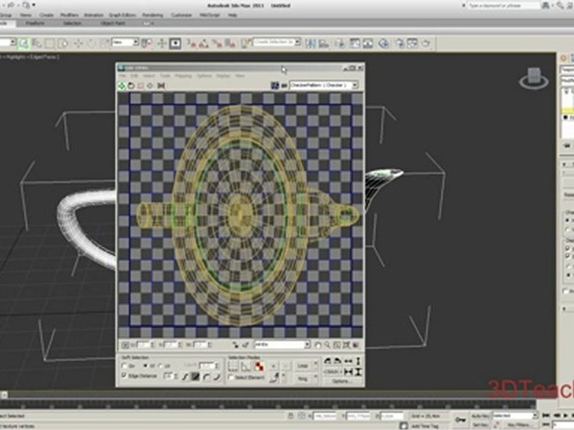Toggle show map checker icon in Edit UVWs
This screenshot has height=430, width=574.
275,85
